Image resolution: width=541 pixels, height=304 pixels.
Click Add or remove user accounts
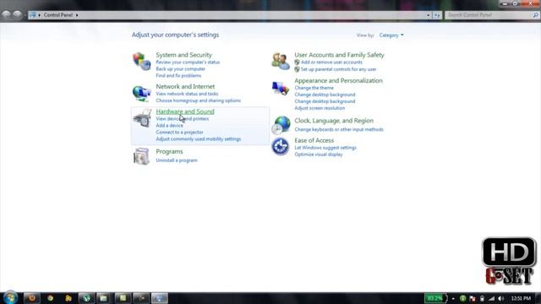click(331, 62)
